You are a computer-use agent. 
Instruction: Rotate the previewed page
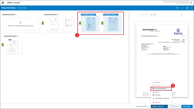click(x=151, y=14)
